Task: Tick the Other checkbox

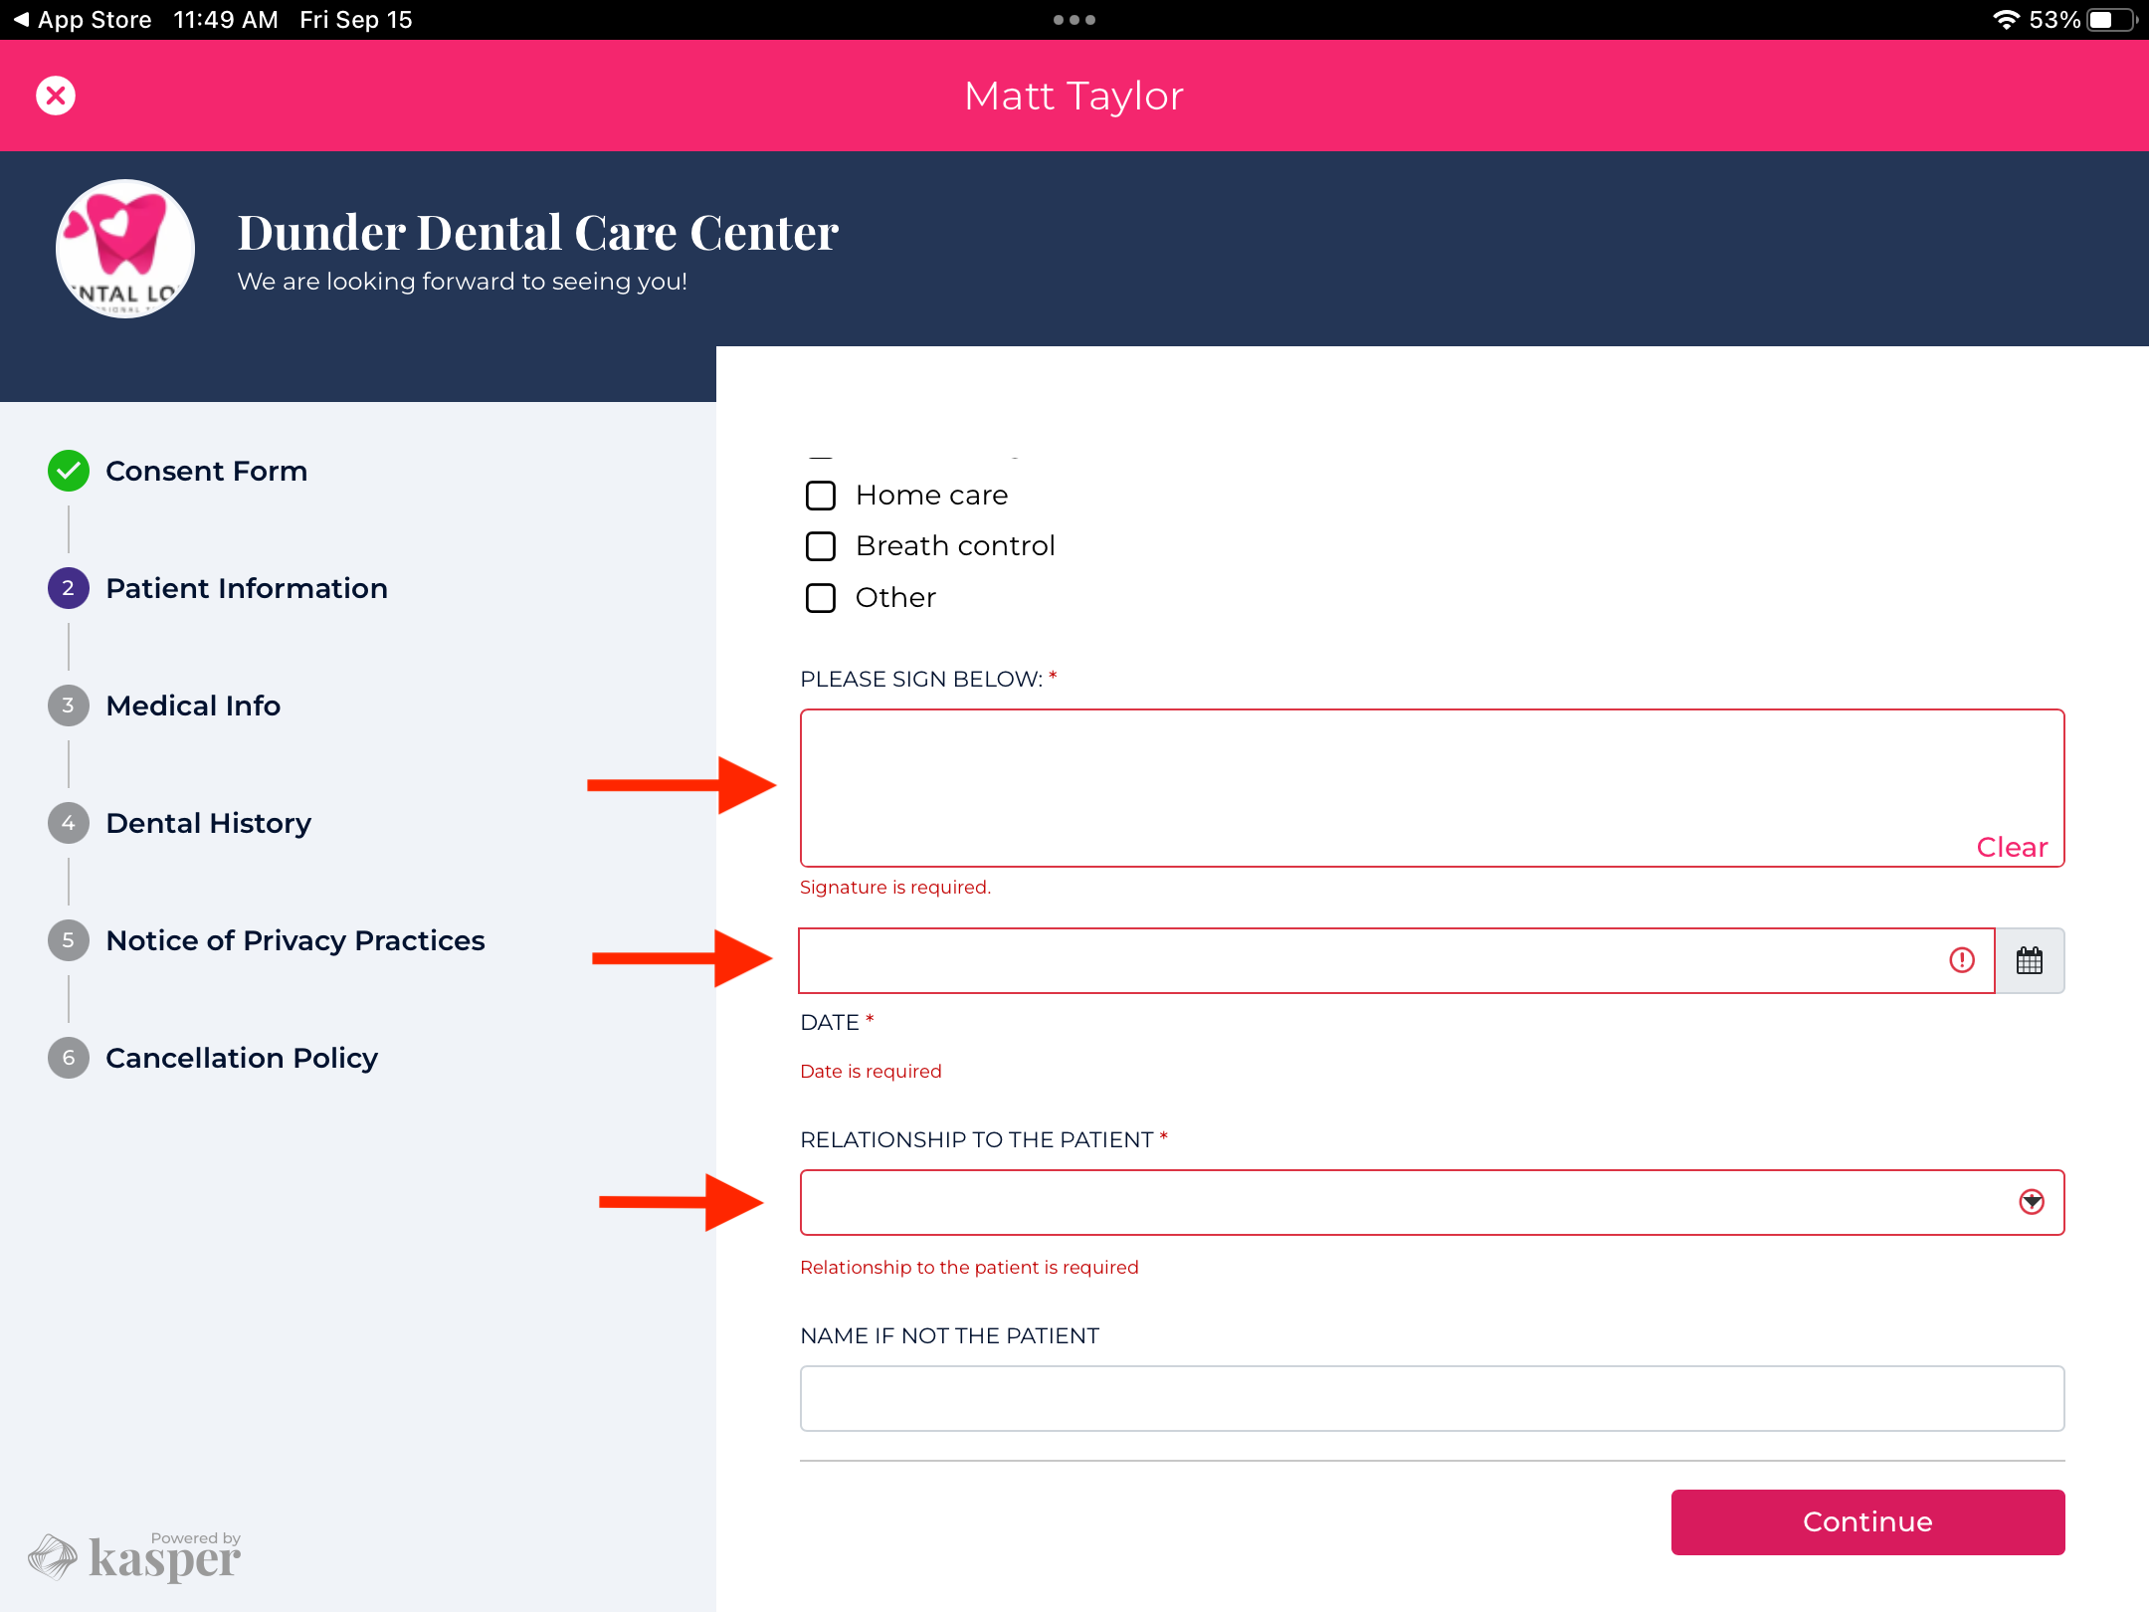Action: point(820,598)
